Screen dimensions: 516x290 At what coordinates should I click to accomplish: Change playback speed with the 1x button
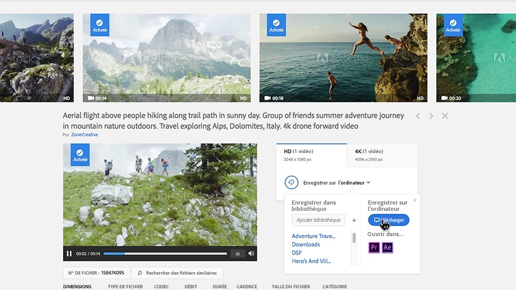tap(237, 253)
